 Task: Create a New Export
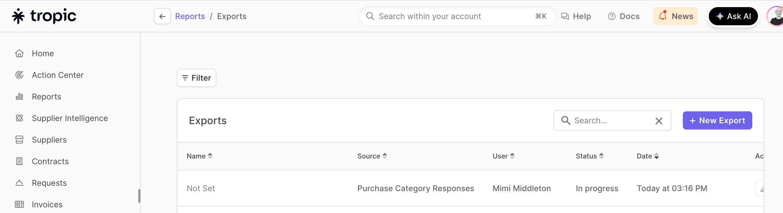coord(717,120)
